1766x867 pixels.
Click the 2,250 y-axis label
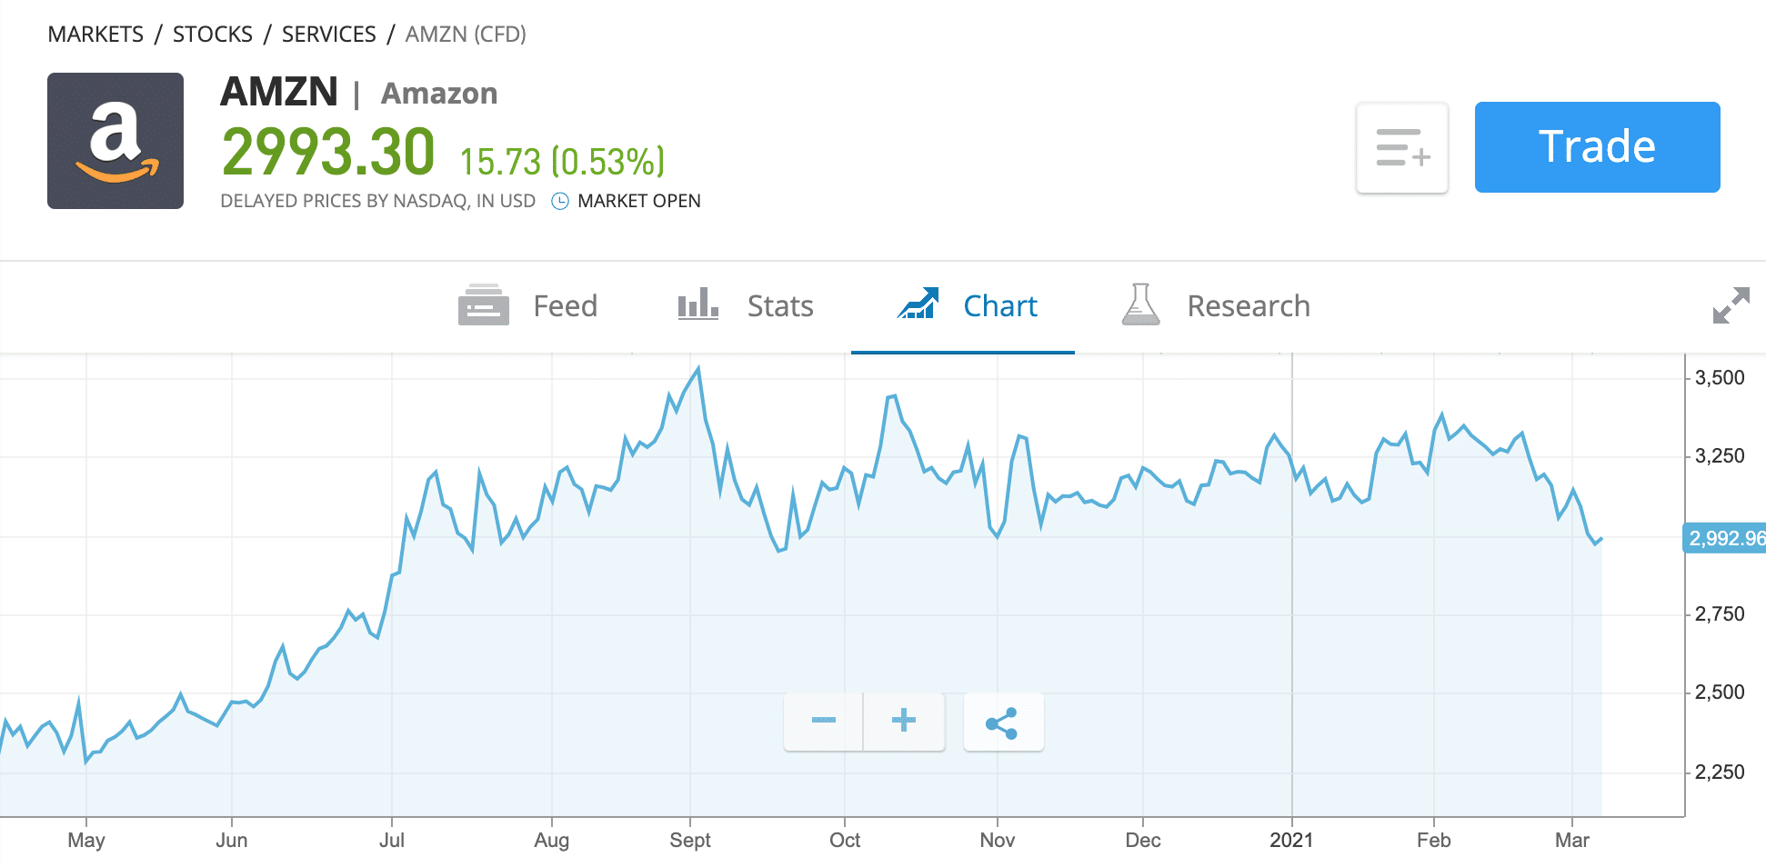coord(1720,772)
